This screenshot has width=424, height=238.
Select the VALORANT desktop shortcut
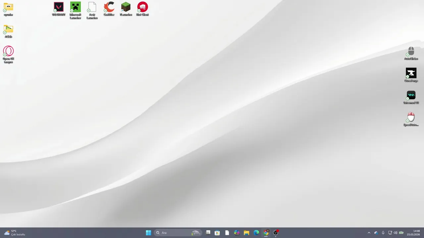(59, 9)
